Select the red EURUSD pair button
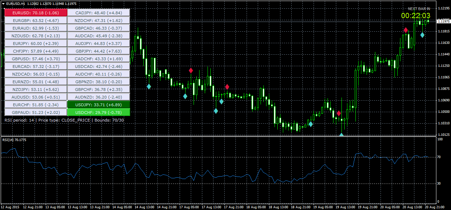Screen dimensions: 451x210 (35, 13)
